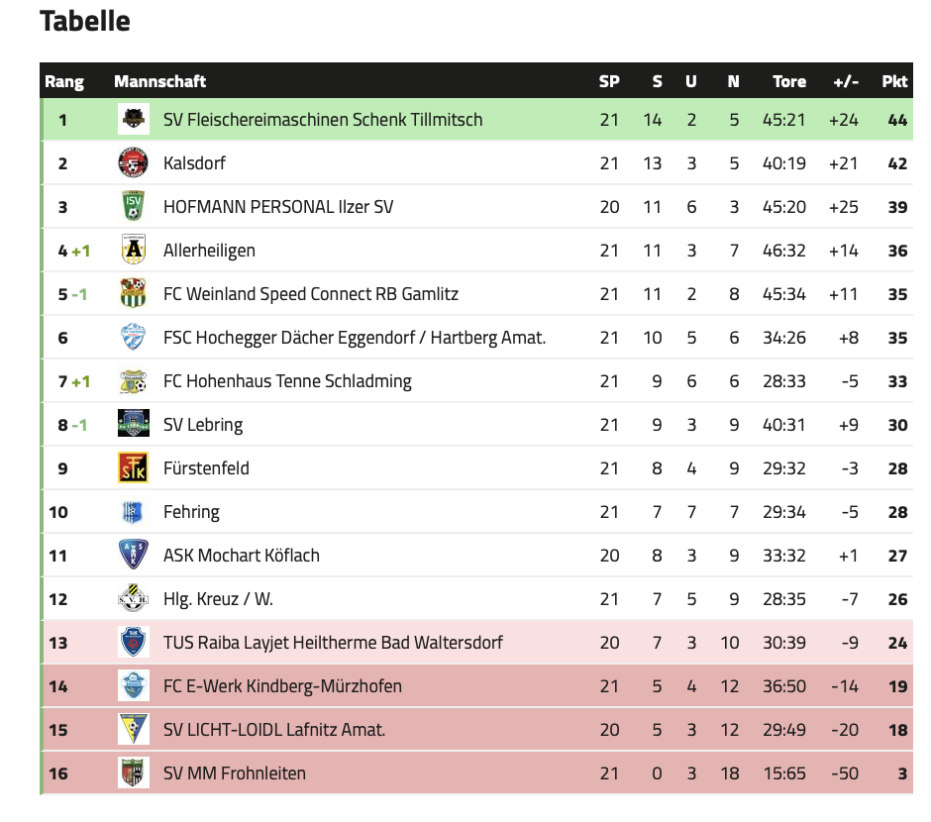Sort table by the Pkt column header

tap(894, 81)
